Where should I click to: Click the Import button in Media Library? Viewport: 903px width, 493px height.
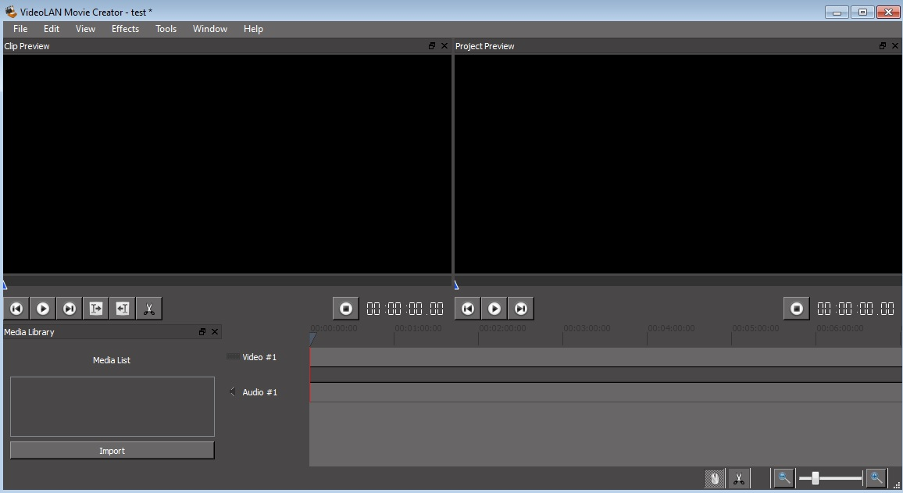pyautogui.click(x=112, y=450)
